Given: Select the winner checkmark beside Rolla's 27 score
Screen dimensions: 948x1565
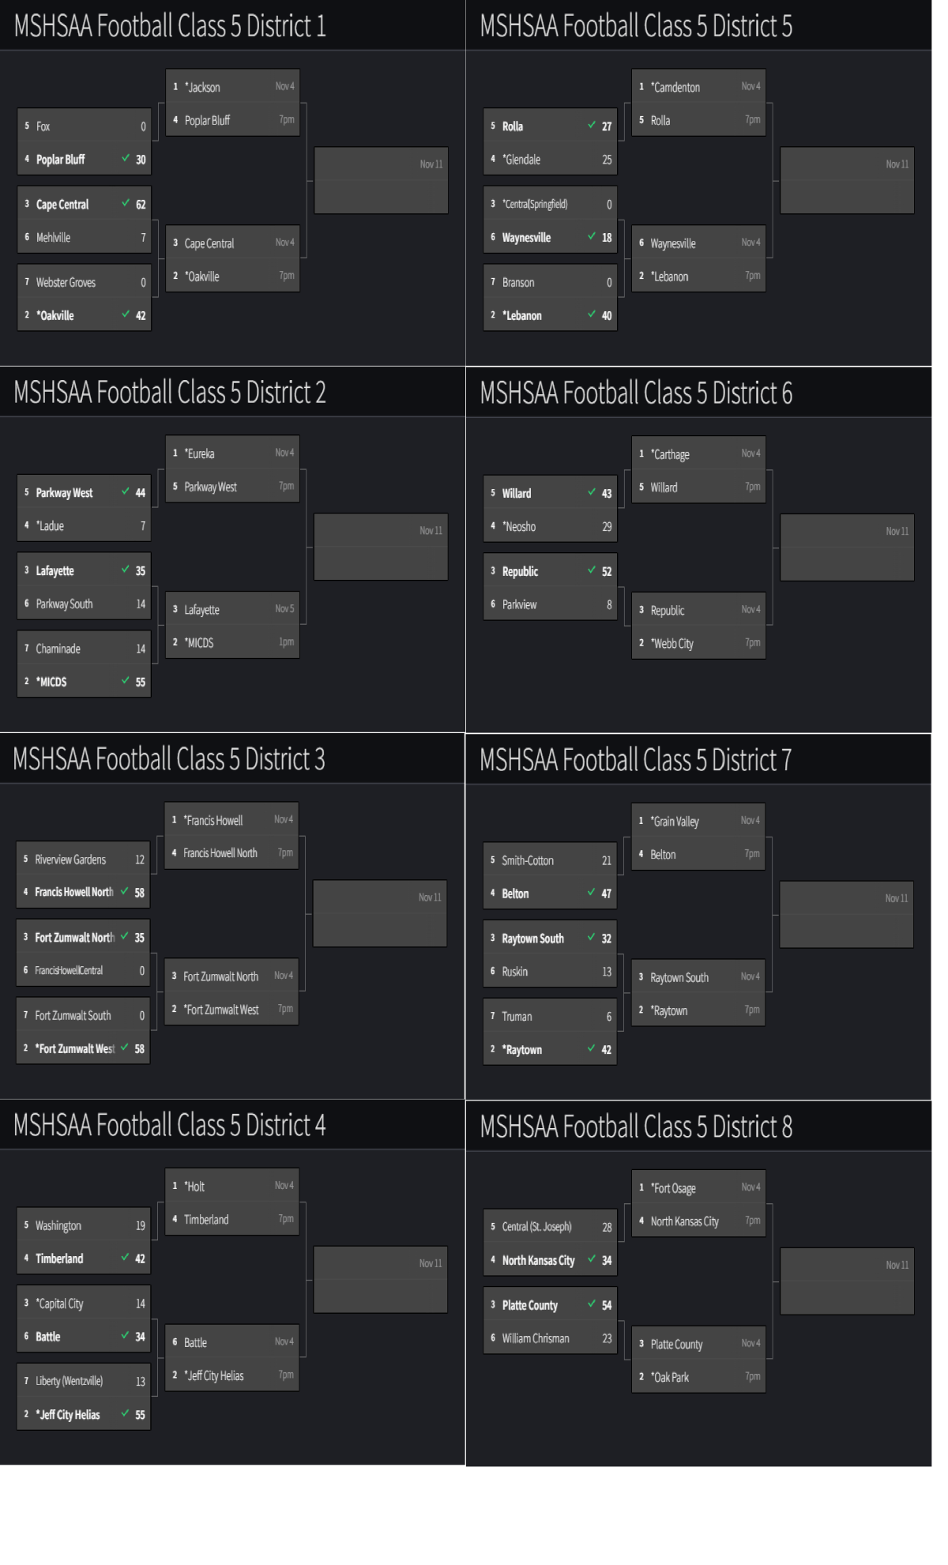Looking at the screenshot, I should click(592, 125).
